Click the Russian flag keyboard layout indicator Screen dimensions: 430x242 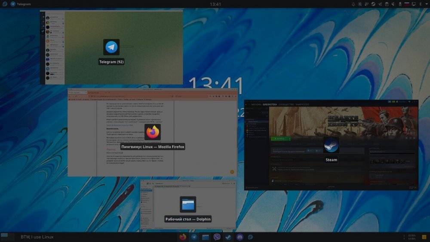(x=407, y=4)
